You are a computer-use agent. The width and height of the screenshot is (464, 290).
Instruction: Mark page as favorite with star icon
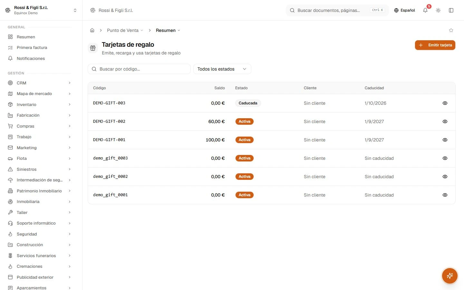click(x=451, y=30)
